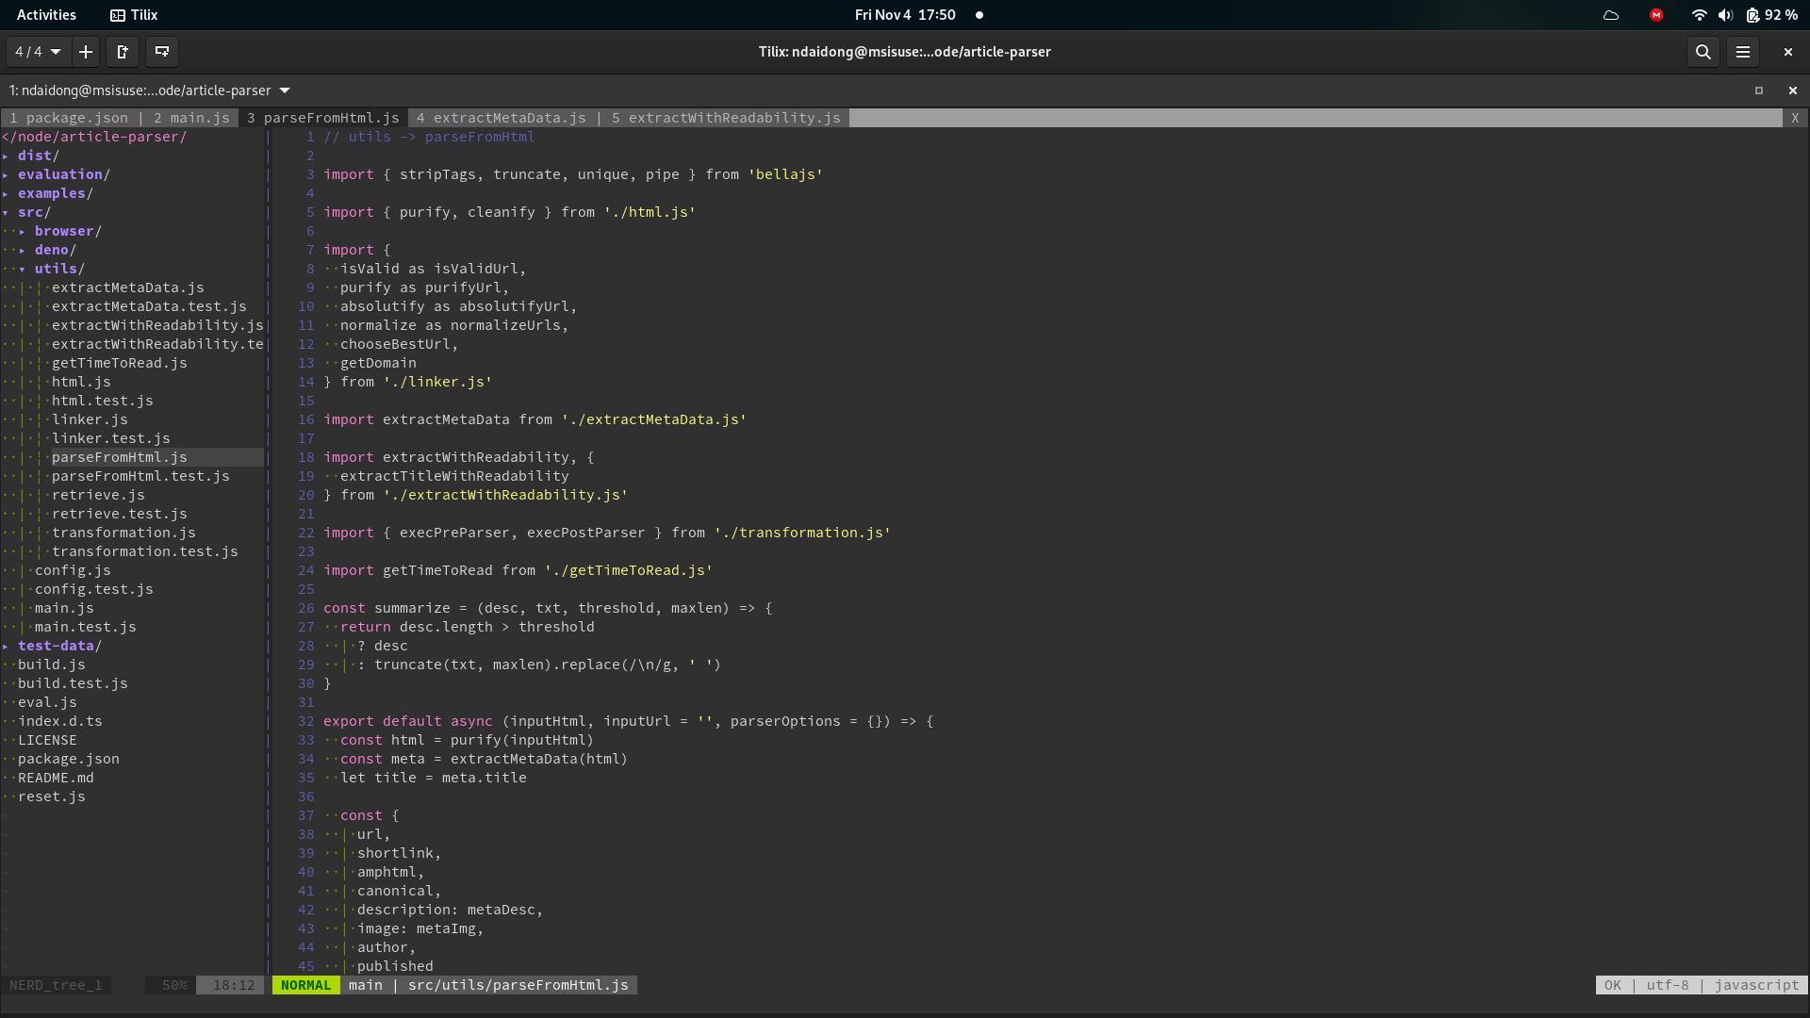Click the summarize function name on line 26
This screenshot has height=1018, width=1810.
(x=412, y=608)
